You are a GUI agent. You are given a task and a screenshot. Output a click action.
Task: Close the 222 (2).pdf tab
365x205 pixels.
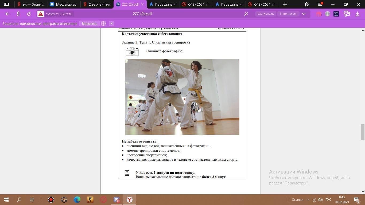(x=142, y=4)
